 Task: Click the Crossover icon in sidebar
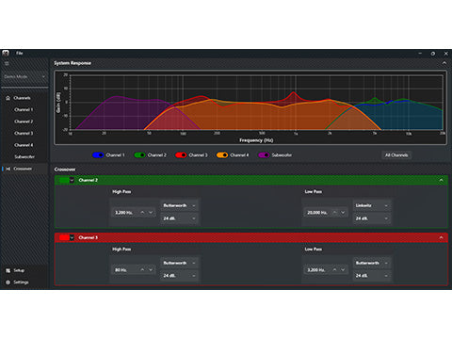(8, 169)
